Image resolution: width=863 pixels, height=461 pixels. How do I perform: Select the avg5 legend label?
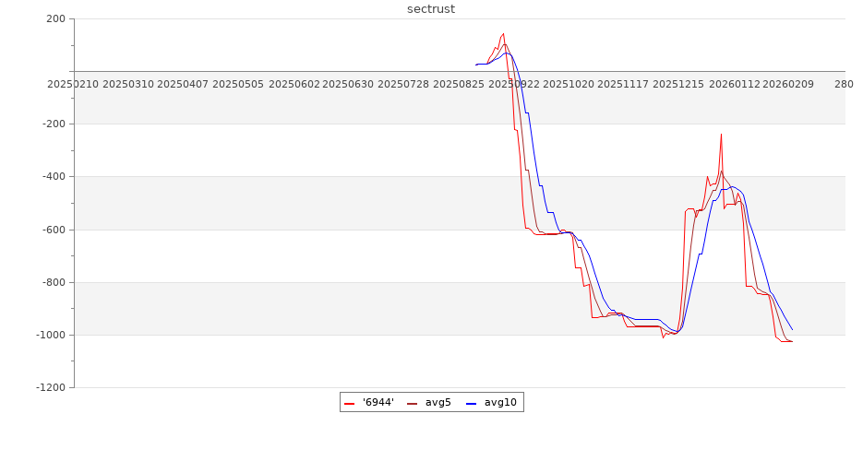click(437, 403)
